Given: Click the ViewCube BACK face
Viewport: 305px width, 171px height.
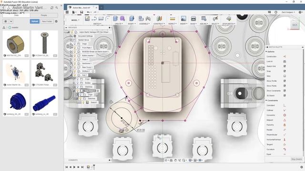Looking at the screenshot, I should 295,25.
